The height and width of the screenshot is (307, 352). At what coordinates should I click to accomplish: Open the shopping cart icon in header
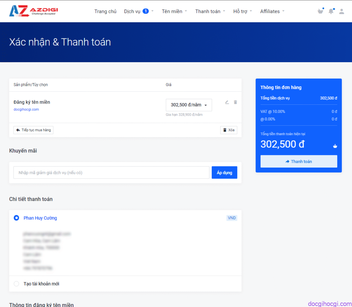[321, 11]
